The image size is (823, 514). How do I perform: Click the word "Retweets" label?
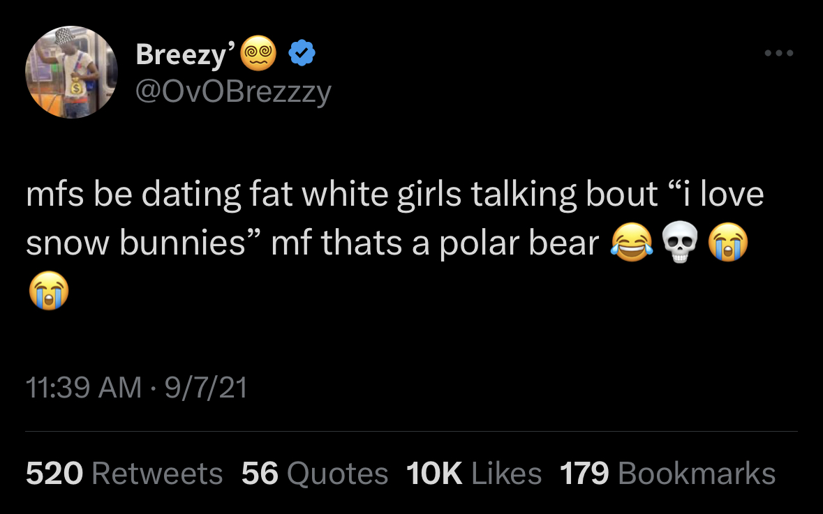pos(158,473)
